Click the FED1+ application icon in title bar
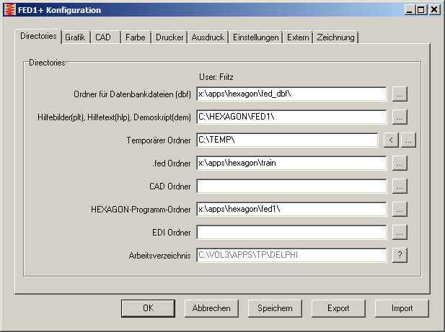The width and height of the screenshot is (445, 332). 9,10
